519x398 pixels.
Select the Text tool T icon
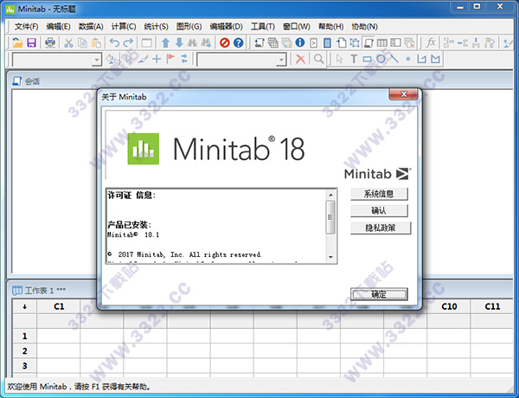353,59
